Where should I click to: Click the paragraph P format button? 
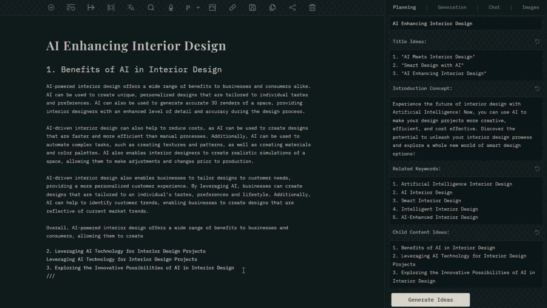[x=188, y=7]
